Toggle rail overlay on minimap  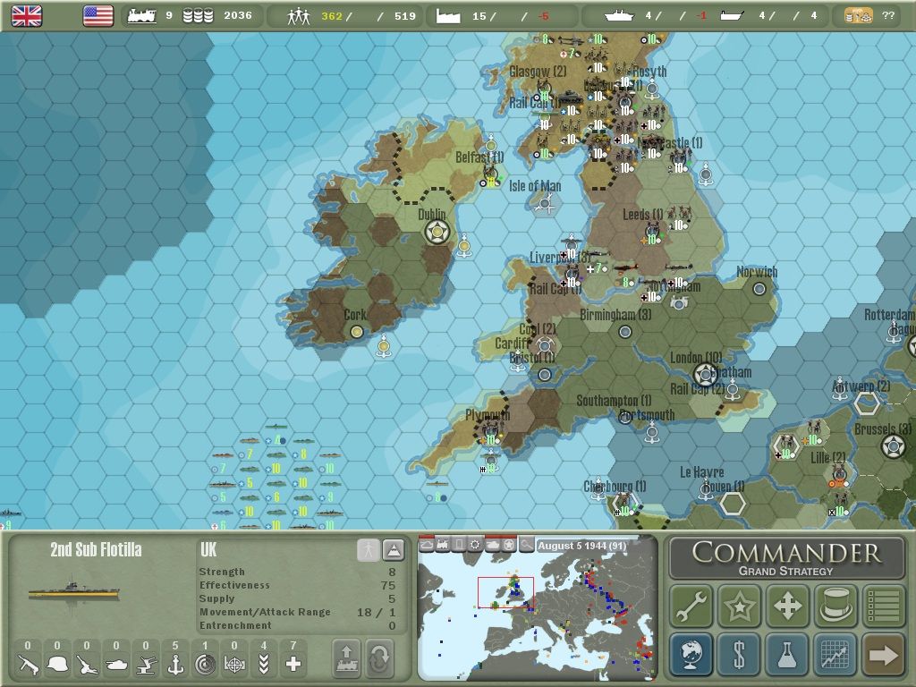444,545
